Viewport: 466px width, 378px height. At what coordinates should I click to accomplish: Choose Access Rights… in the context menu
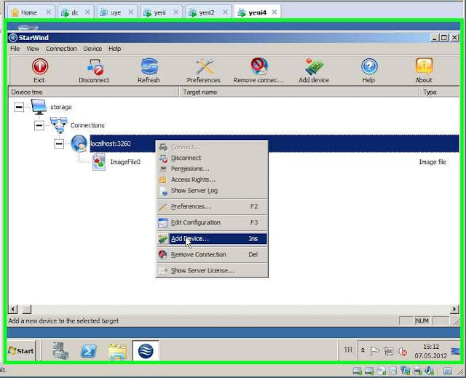pyautogui.click(x=212, y=180)
